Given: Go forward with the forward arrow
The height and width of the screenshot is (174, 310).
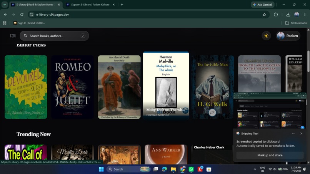Looking at the screenshot, I should [13, 15].
